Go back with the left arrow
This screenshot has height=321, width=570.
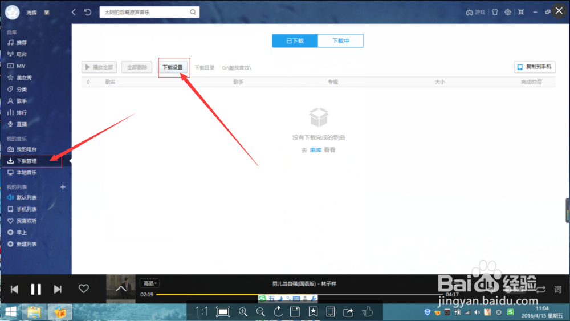[x=74, y=12]
